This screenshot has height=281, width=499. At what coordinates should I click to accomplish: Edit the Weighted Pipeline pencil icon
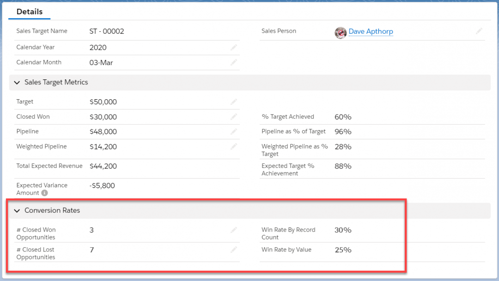click(234, 146)
